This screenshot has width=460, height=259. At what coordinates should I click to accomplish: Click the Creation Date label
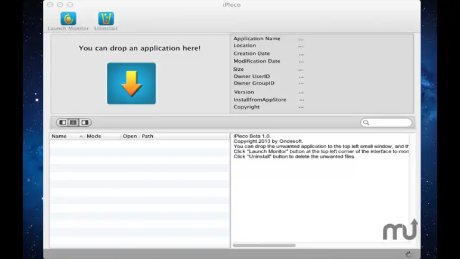click(x=252, y=53)
